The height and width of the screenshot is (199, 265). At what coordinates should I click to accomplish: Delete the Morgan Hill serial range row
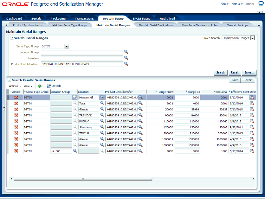click(x=16, y=97)
